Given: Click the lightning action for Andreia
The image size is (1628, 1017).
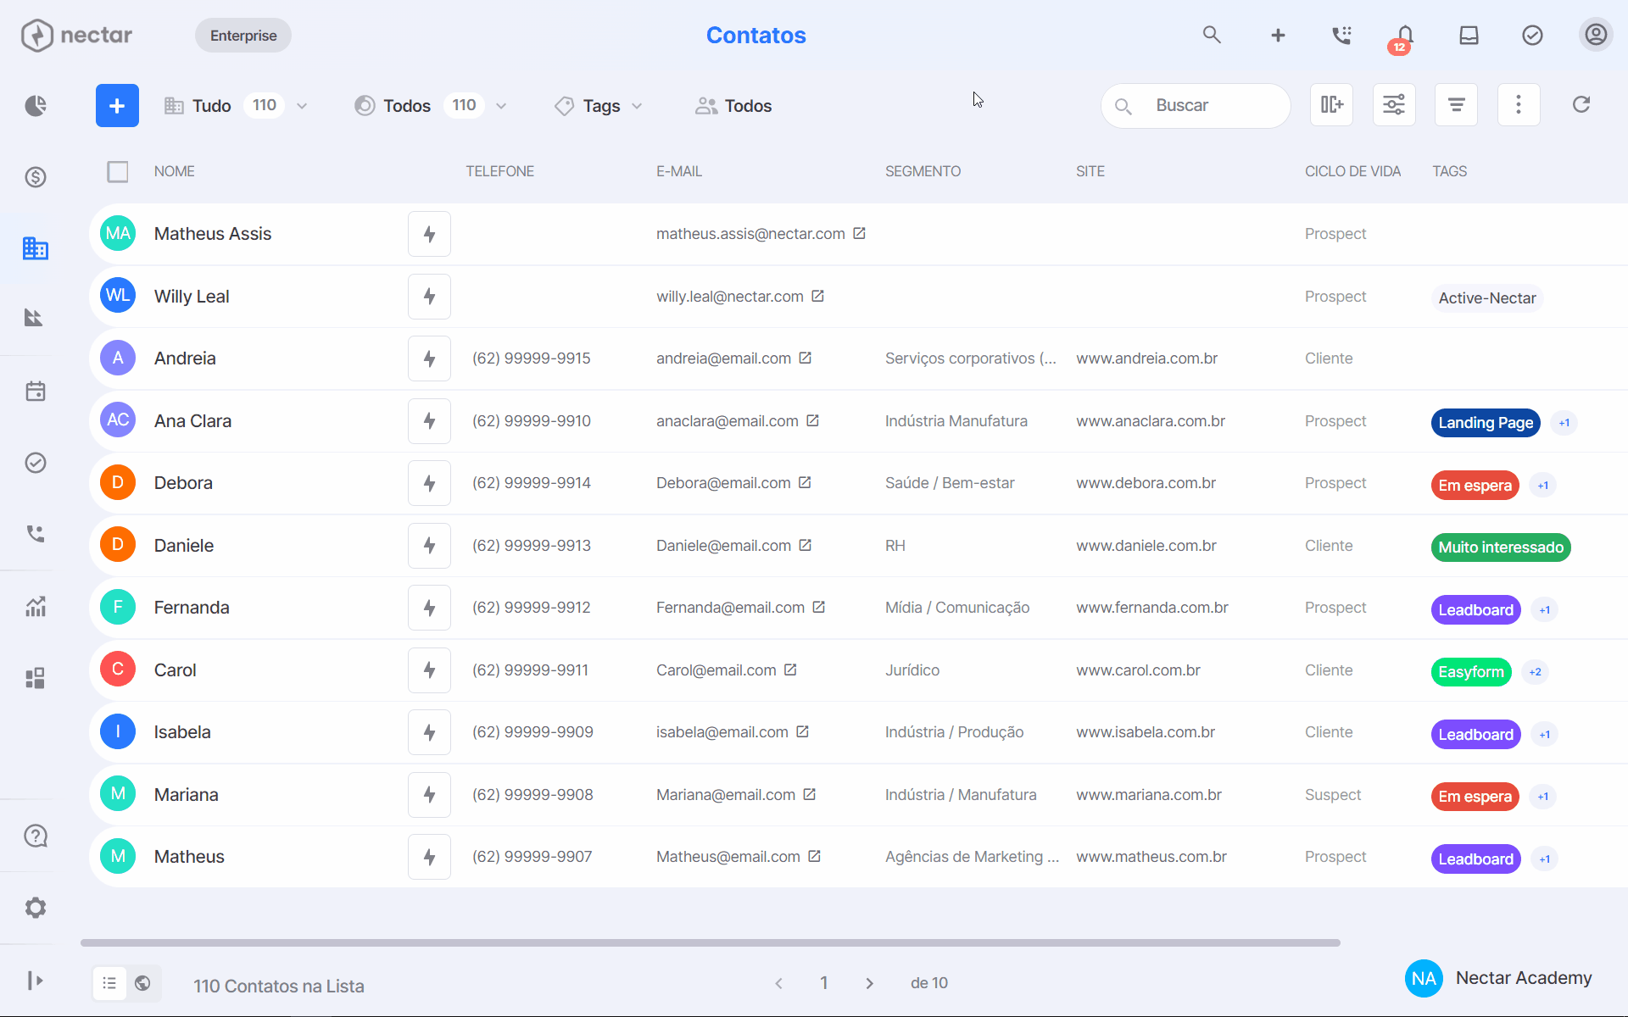Looking at the screenshot, I should pyautogui.click(x=429, y=358).
